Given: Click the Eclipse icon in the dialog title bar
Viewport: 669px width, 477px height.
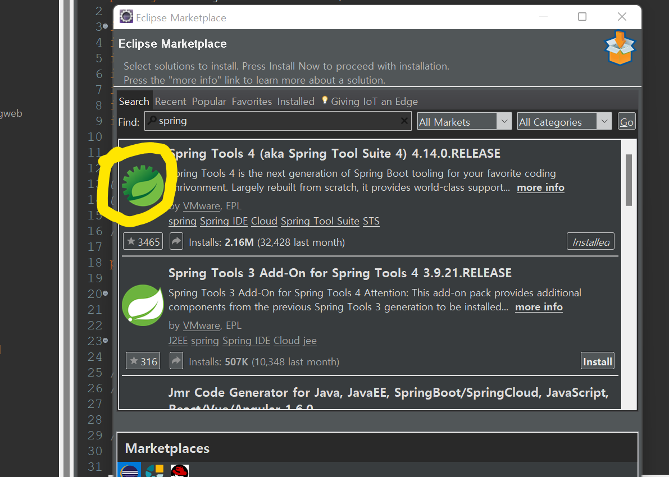Looking at the screenshot, I should tap(126, 17).
